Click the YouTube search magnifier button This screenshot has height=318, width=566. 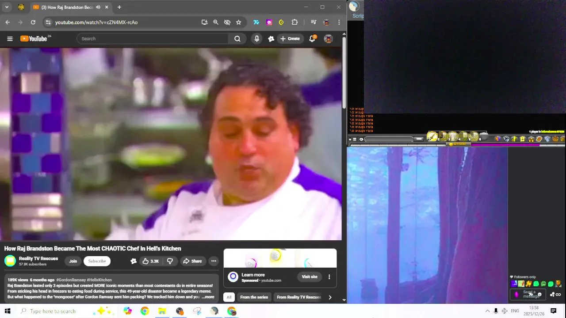tap(237, 39)
